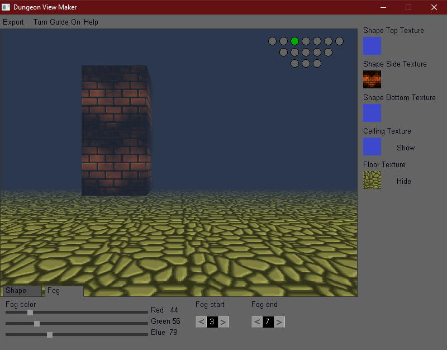
Task: Select the fourth circle in top position row
Action: 306,41
